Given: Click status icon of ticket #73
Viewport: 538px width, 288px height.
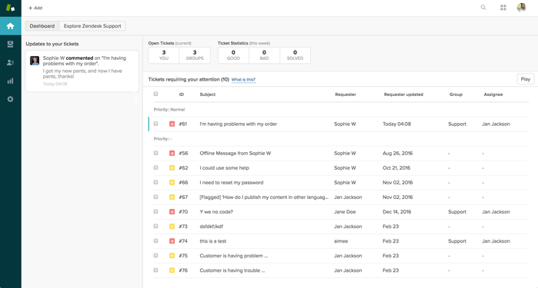Looking at the screenshot, I should (x=172, y=227).
